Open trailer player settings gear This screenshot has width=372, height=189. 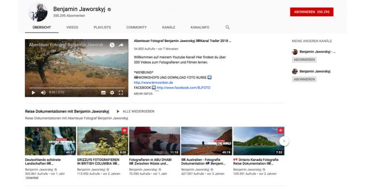pos(112,93)
